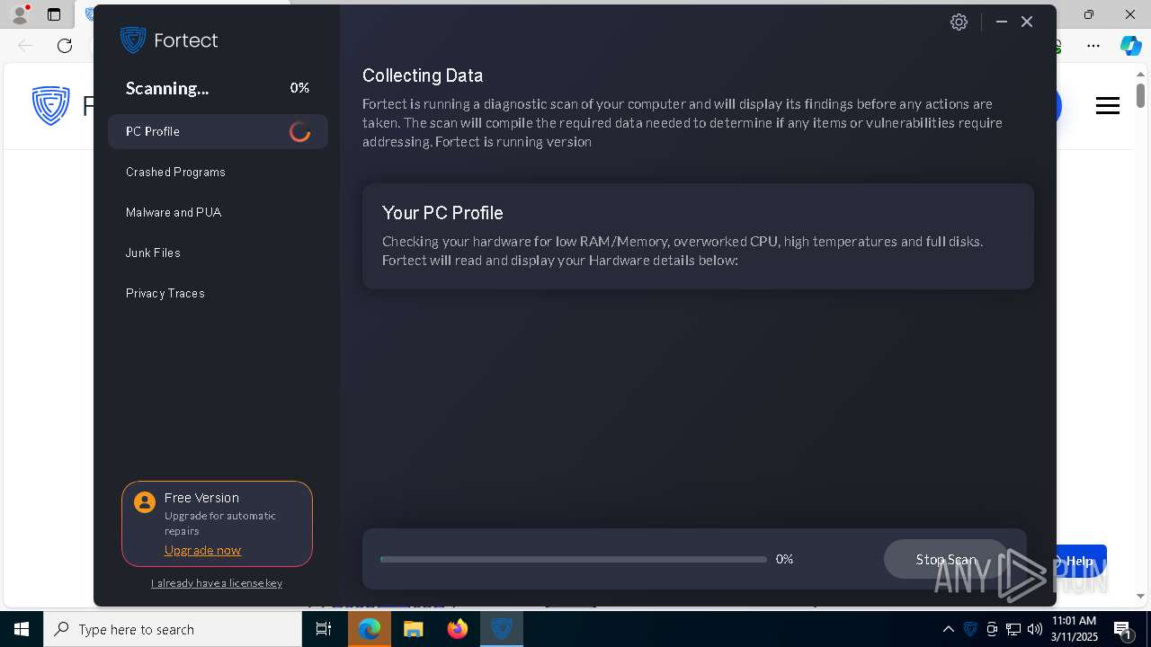This screenshot has height=647, width=1151.
Task: Open clock showing 11:01 AM
Action: coord(1075,629)
